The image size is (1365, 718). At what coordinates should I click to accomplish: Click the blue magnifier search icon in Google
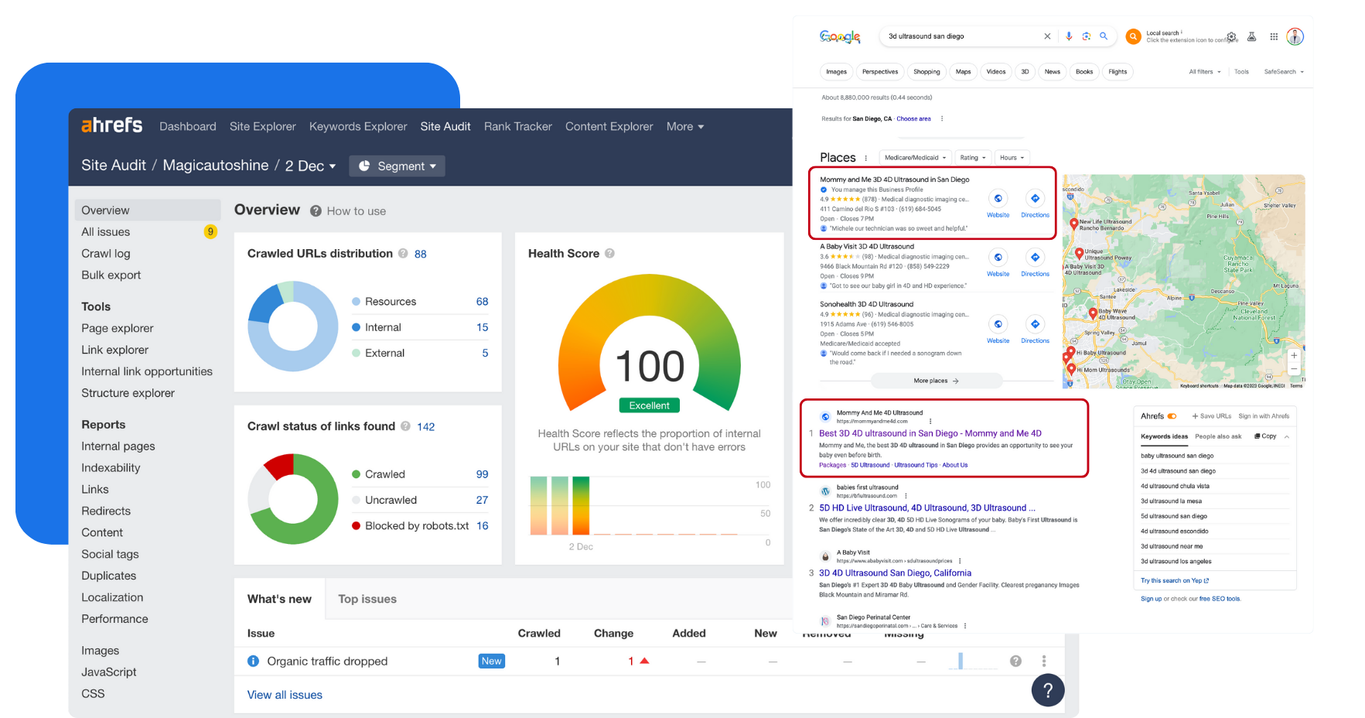(1104, 36)
